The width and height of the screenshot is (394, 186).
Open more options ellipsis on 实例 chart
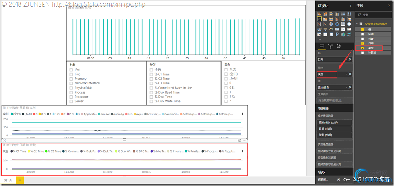click(245, 140)
